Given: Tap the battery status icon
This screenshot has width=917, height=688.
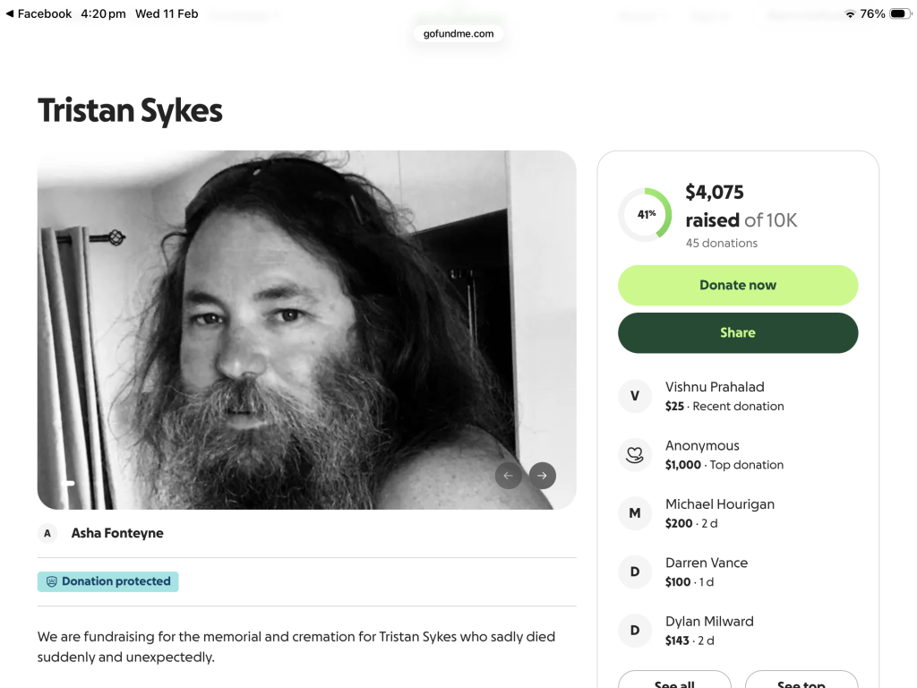Looking at the screenshot, I should (x=898, y=14).
